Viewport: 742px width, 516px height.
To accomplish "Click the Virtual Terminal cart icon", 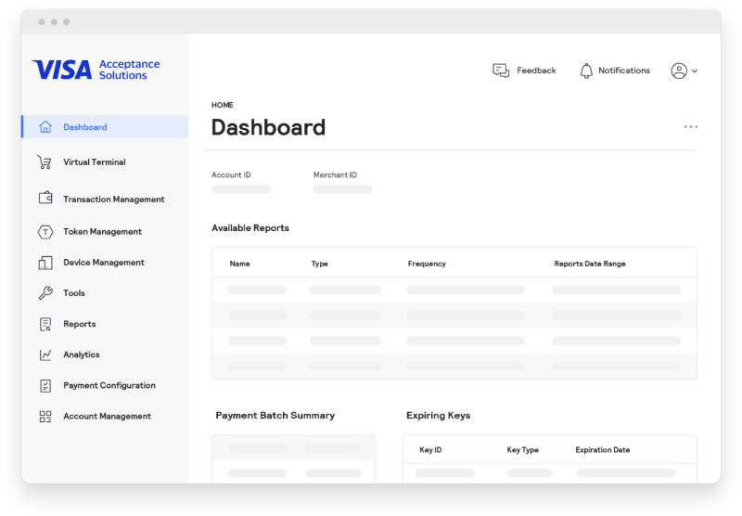I will tap(45, 162).
